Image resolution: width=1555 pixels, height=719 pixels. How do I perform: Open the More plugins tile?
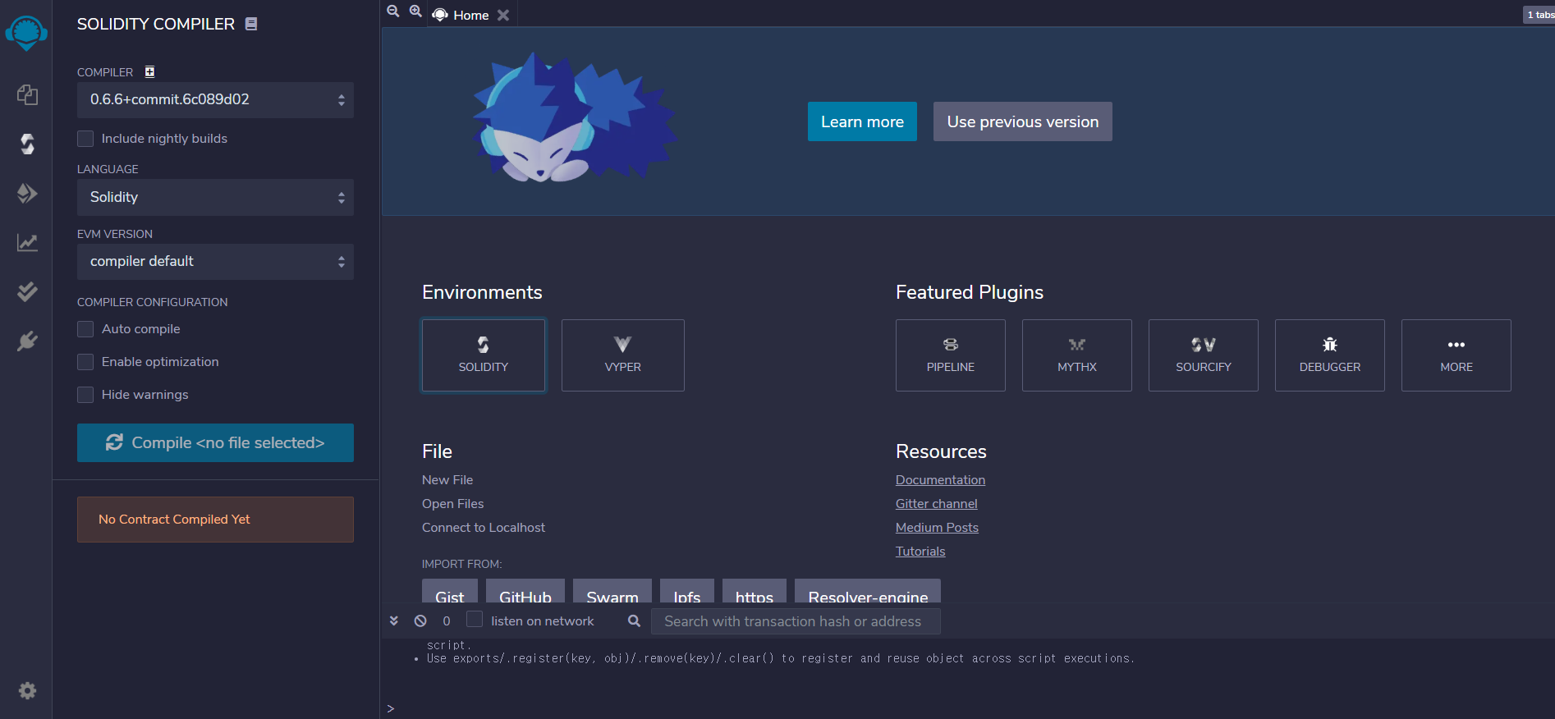(x=1456, y=355)
